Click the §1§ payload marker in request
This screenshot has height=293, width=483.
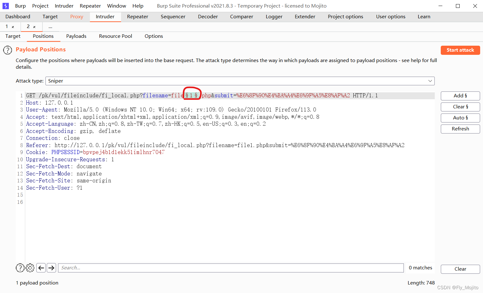[x=191, y=95]
